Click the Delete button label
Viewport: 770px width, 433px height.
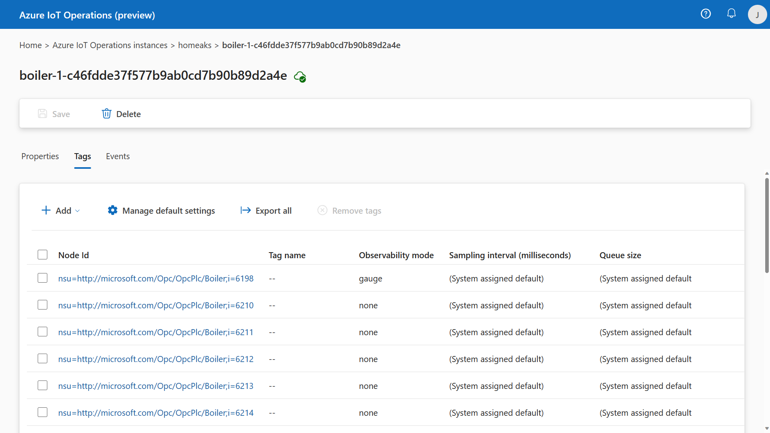coord(128,114)
